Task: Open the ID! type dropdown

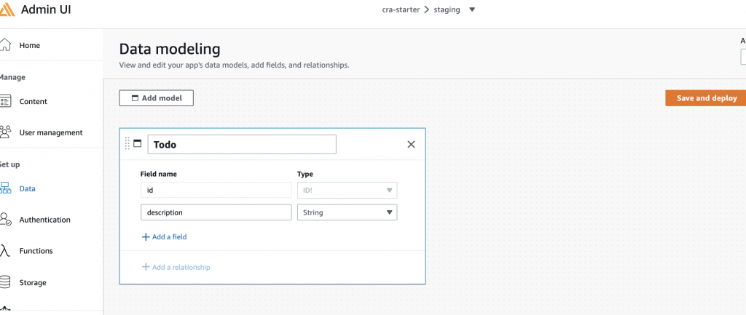Action: click(x=347, y=190)
